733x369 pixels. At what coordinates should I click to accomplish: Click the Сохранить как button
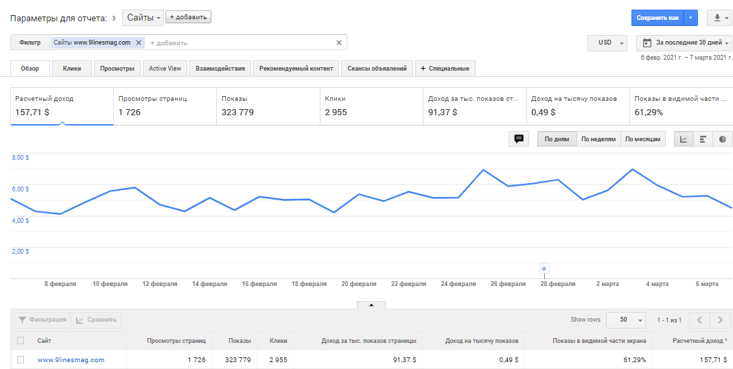[657, 18]
